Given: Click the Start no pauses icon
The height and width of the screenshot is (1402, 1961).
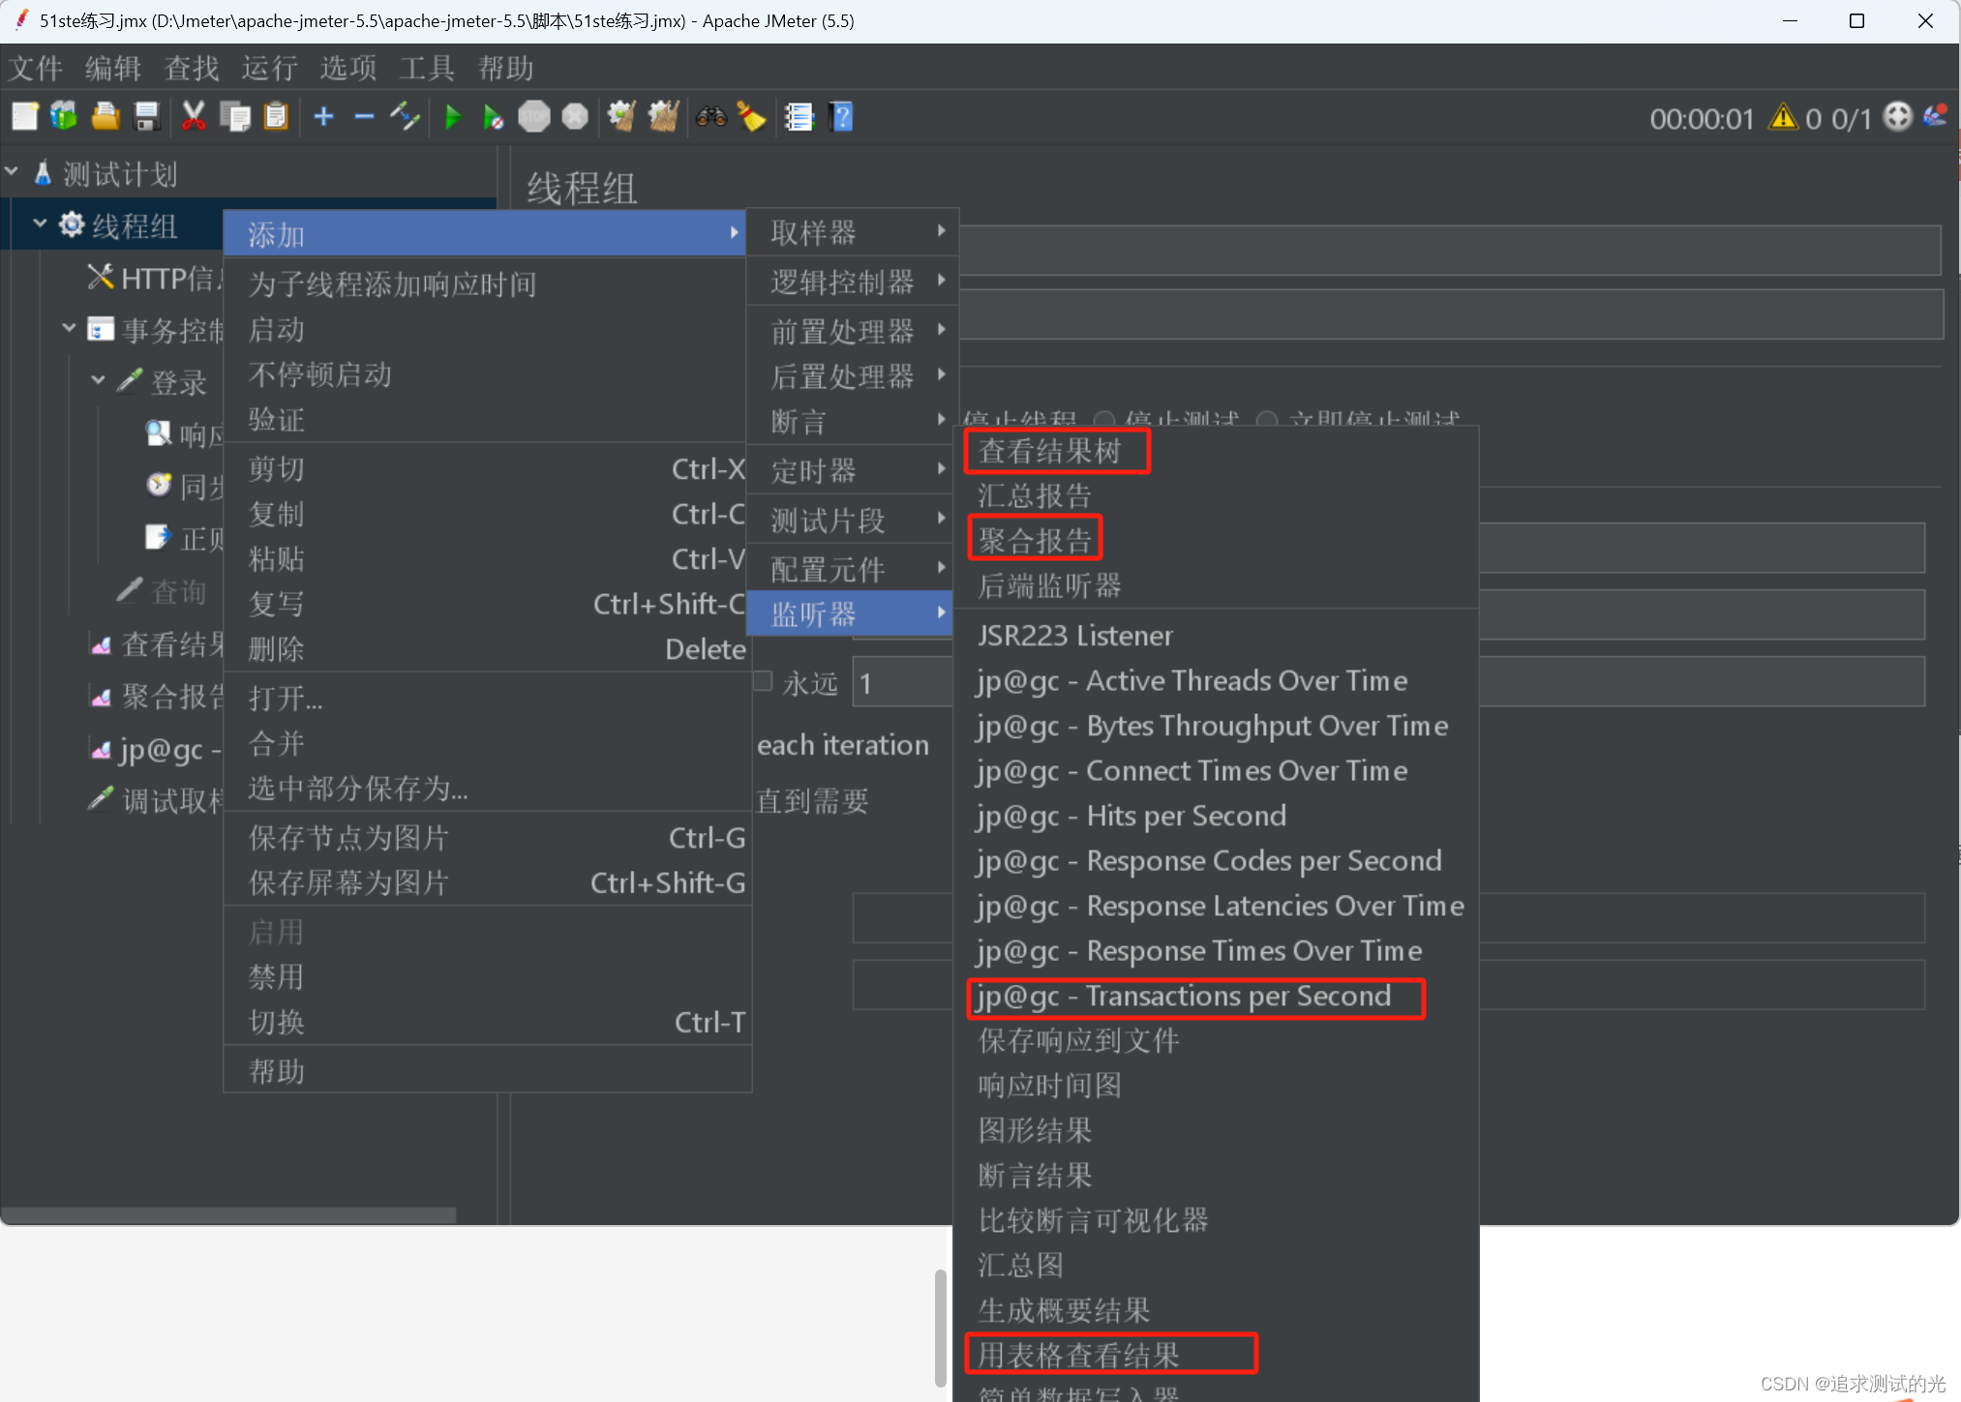Looking at the screenshot, I should click(493, 117).
